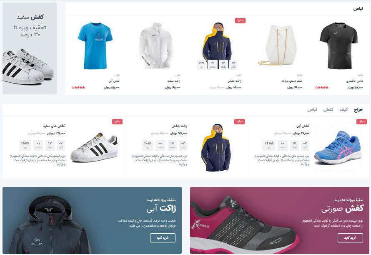Image resolution: width=371 pixels, height=255 pixels.
Task: Switch to the کیف tab
Action: pos(344,109)
